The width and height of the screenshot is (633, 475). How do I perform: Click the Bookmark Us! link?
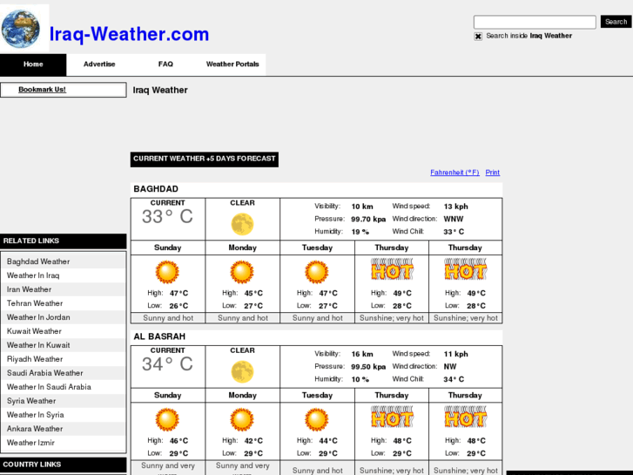42,90
